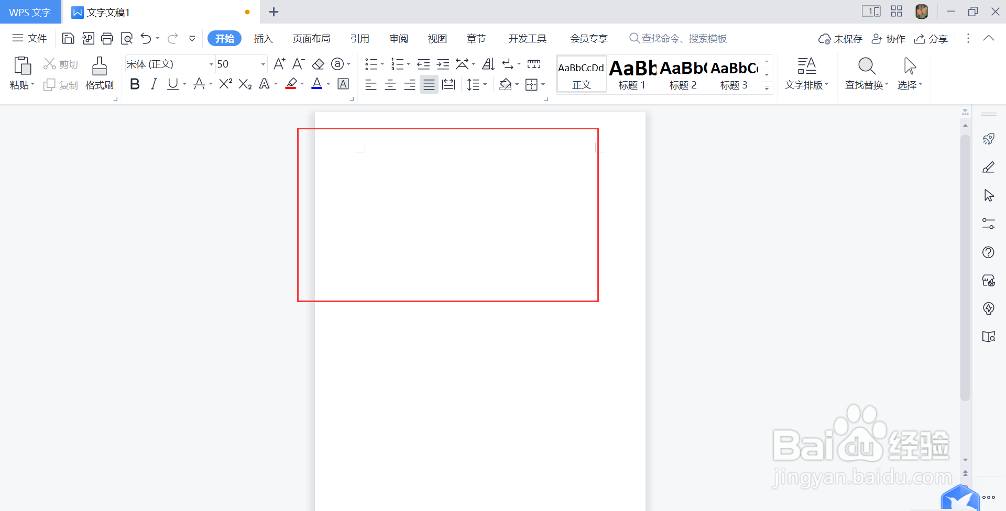Image resolution: width=1006 pixels, height=511 pixels.
Task: Expand styles gallery more arrow
Action: pyautogui.click(x=767, y=88)
